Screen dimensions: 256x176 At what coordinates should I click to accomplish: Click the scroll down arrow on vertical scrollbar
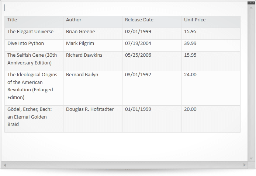[x=251, y=158]
